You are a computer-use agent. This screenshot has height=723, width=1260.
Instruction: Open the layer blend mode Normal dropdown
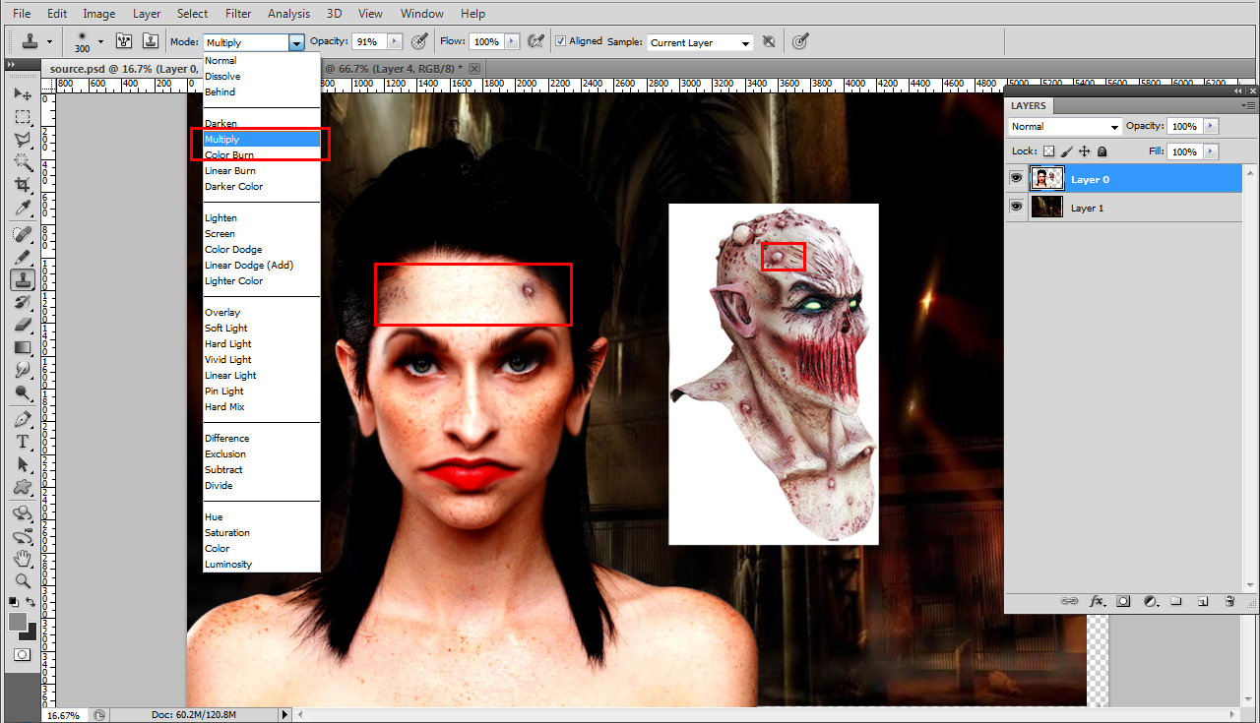pos(1065,126)
